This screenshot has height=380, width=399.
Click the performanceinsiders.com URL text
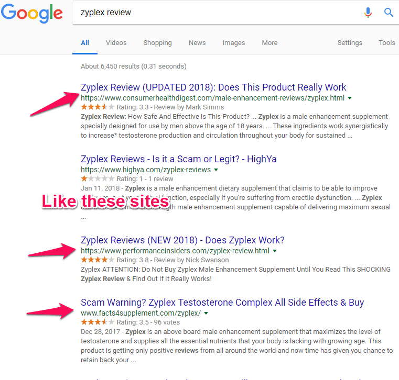[175, 251]
